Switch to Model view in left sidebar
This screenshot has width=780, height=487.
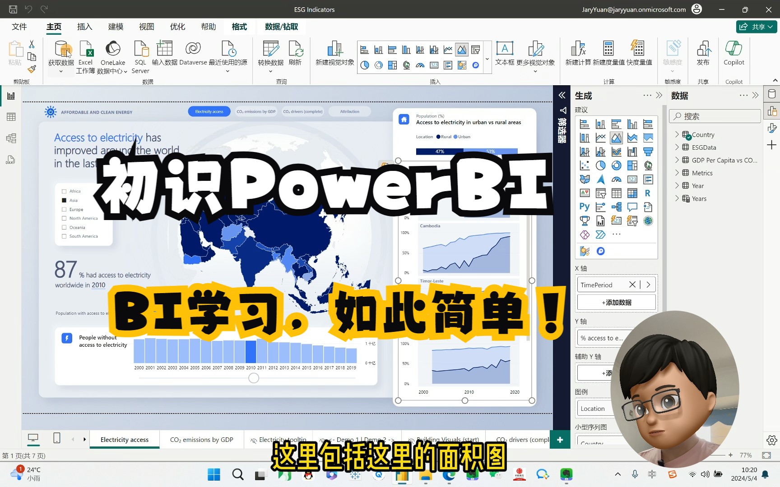[x=11, y=138]
